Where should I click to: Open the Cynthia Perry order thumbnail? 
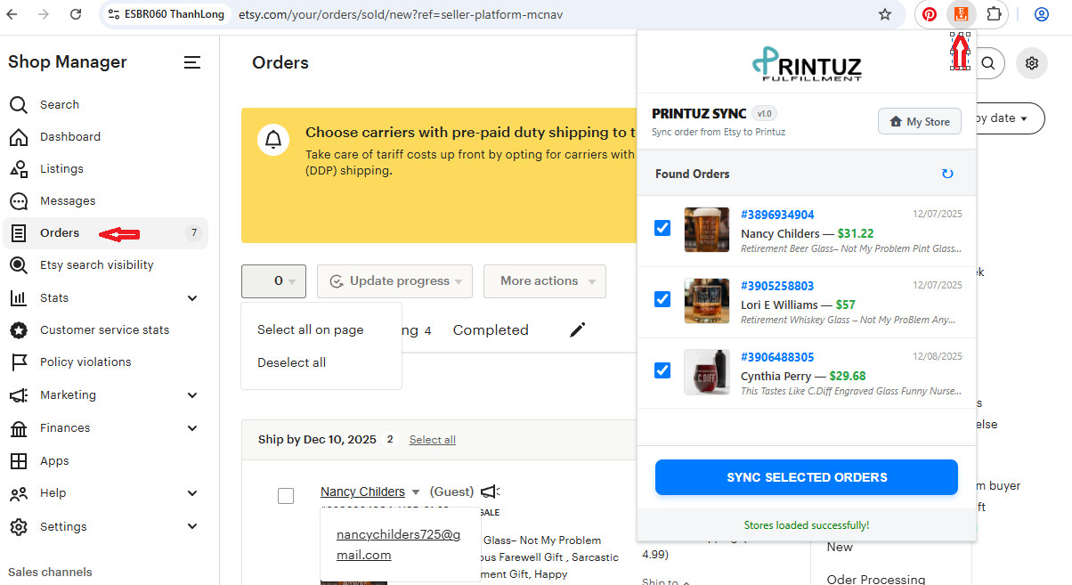tap(707, 372)
